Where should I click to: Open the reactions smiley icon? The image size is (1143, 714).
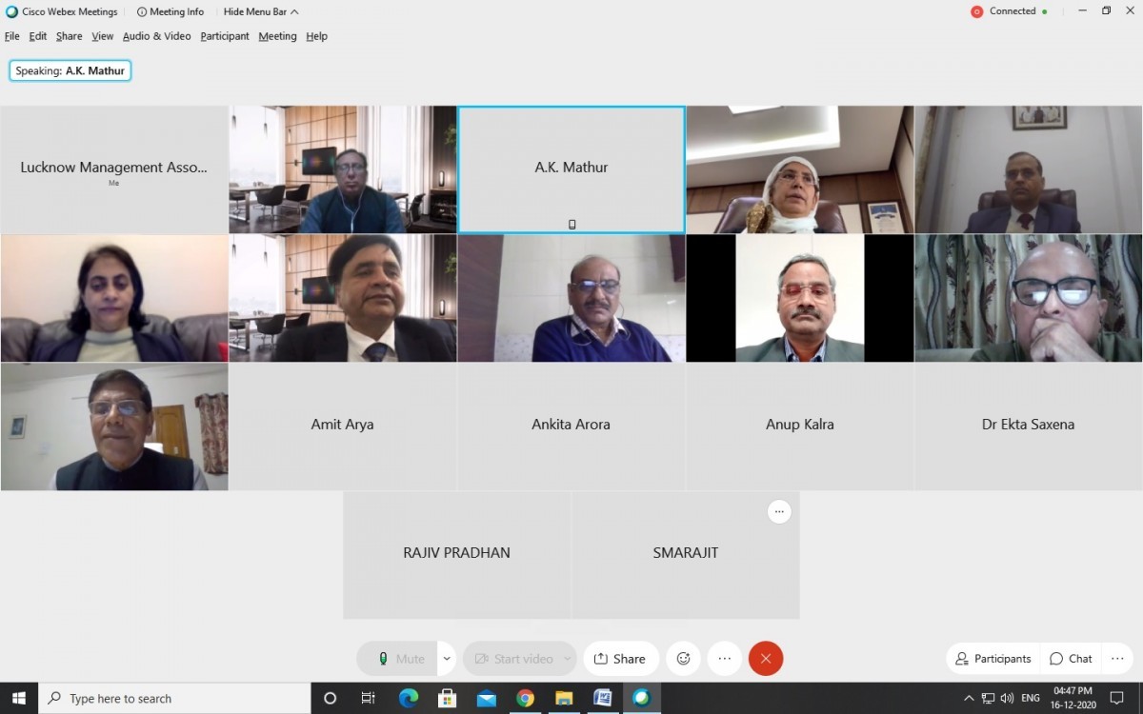click(683, 659)
